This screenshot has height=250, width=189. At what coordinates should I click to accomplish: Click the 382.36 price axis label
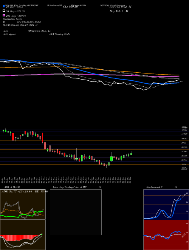point(184,147)
